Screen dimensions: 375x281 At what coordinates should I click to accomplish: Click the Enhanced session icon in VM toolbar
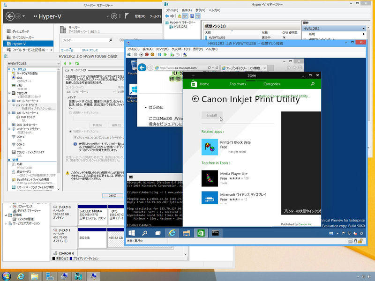(185, 55)
